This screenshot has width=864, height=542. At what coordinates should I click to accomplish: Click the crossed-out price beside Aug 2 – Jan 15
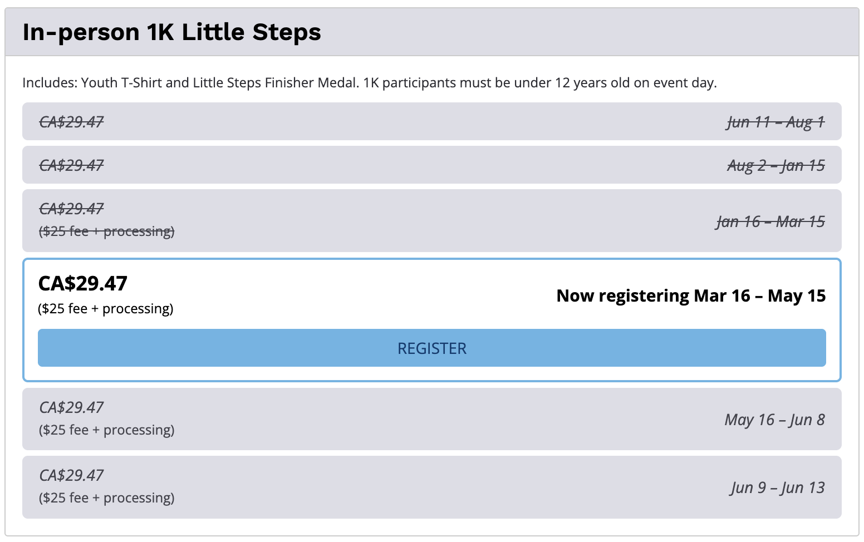coord(71,165)
